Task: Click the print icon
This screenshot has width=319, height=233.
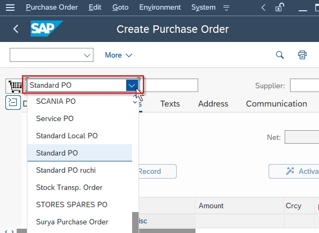Action: [302, 55]
